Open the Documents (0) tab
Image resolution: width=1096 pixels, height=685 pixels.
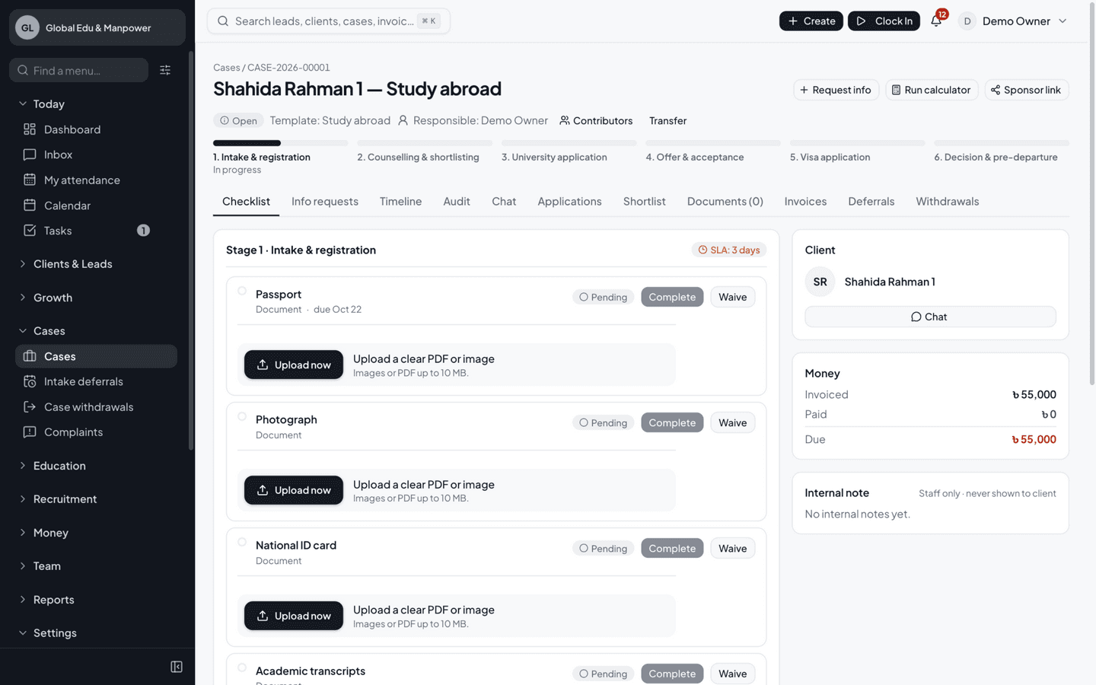(x=725, y=201)
